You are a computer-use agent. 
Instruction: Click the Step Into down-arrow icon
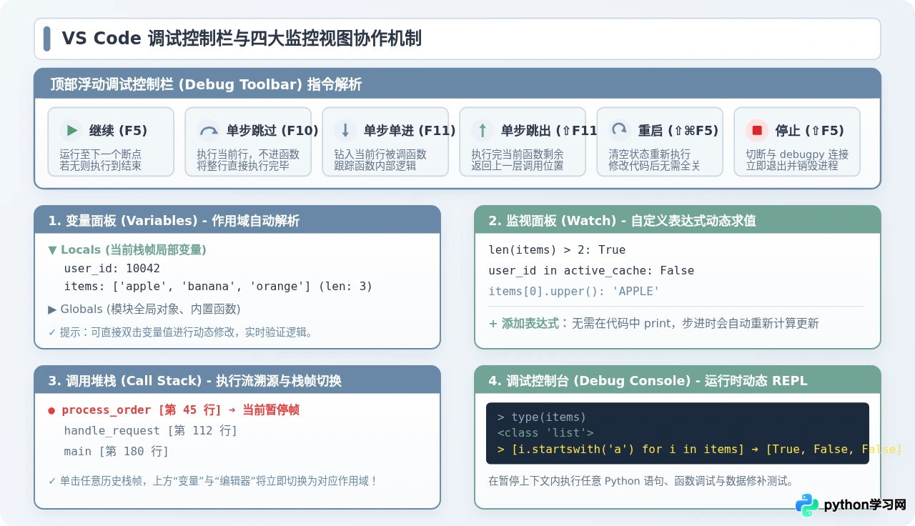pyautogui.click(x=345, y=131)
